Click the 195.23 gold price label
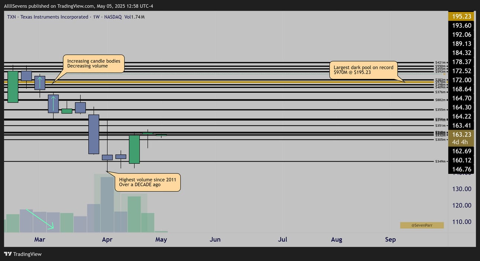Screen dimensions: 480x261 pos(462,16)
